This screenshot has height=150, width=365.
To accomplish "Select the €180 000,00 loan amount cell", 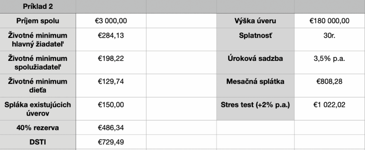I will (x=330, y=21).
